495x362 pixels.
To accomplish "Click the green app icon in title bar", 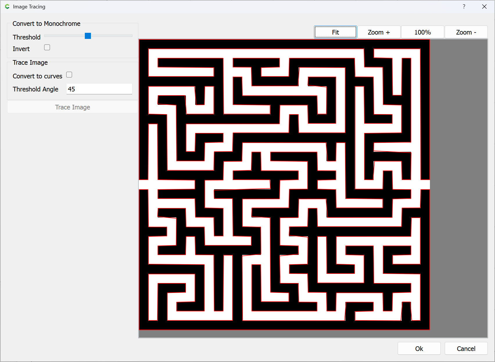I will tap(7, 6).
